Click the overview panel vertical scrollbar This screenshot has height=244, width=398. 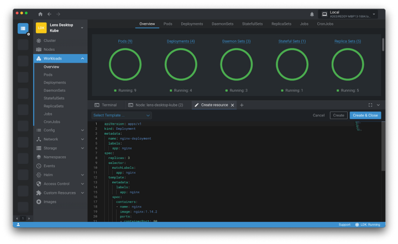(383, 44)
